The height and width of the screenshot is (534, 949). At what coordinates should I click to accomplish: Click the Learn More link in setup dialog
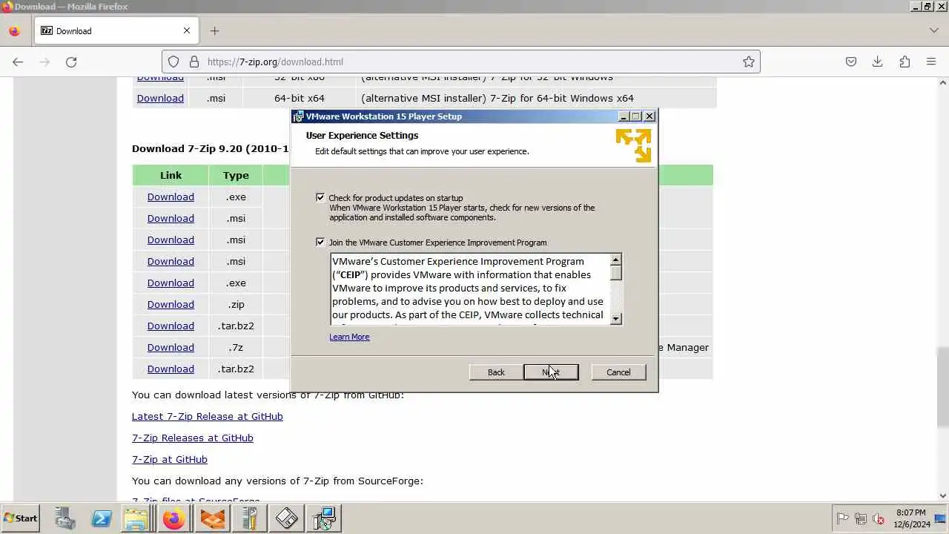349,337
